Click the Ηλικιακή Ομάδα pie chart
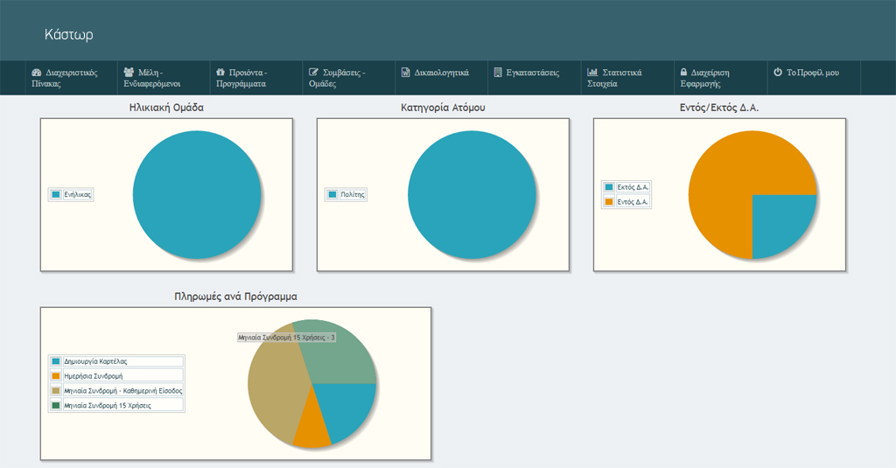The height and width of the screenshot is (468, 896). (x=197, y=194)
